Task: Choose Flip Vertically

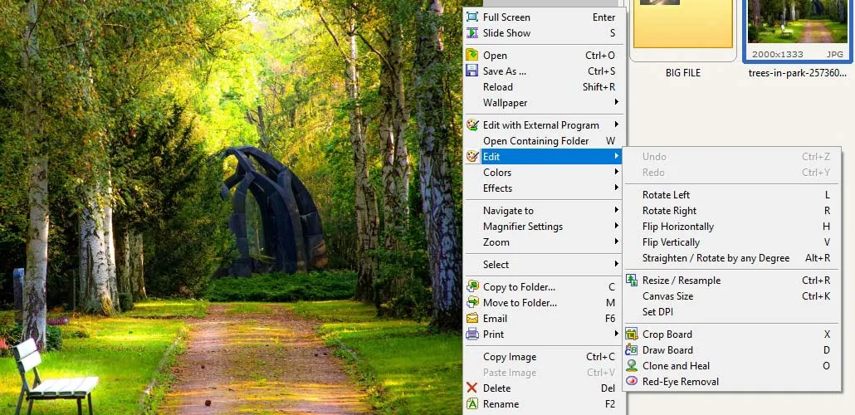Action: click(731, 242)
